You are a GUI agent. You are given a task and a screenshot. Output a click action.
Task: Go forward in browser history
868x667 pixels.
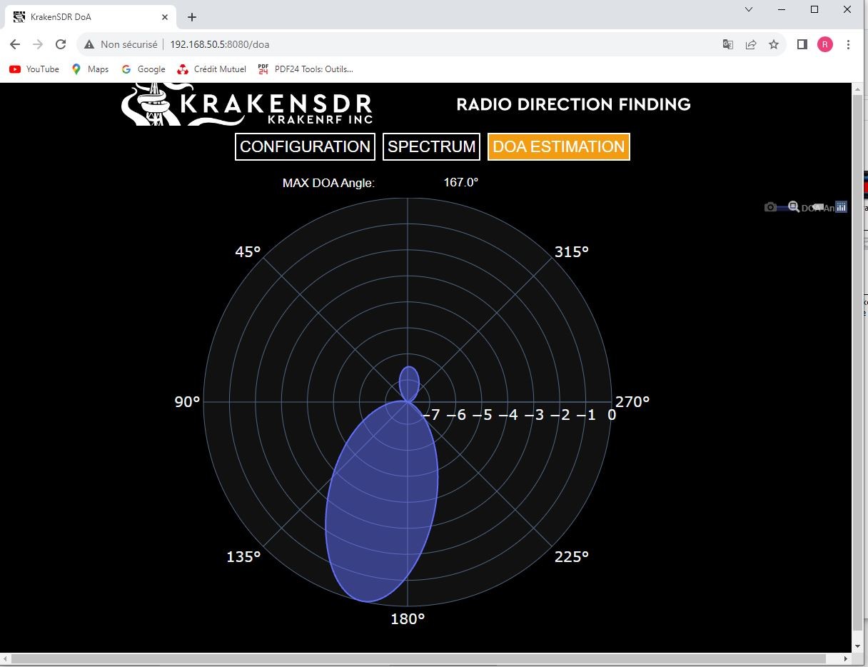pos(38,44)
